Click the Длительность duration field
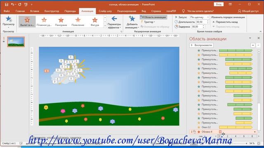 201,22
